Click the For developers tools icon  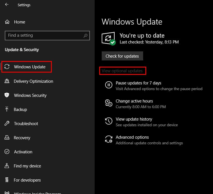(7, 180)
